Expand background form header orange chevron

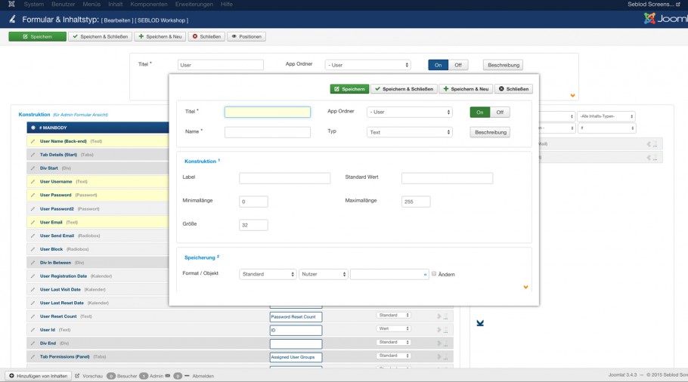(x=572, y=95)
